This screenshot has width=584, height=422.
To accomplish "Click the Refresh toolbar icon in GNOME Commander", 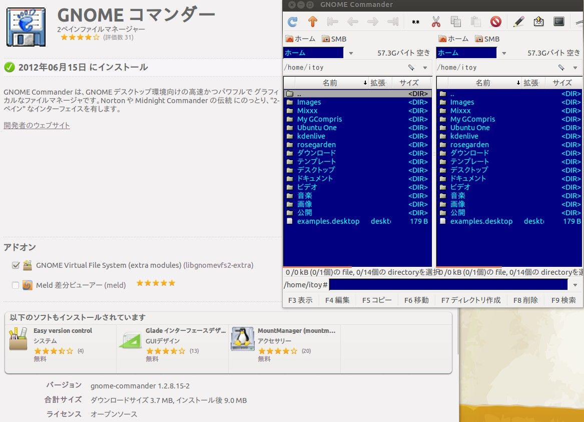I will (x=292, y=22).
